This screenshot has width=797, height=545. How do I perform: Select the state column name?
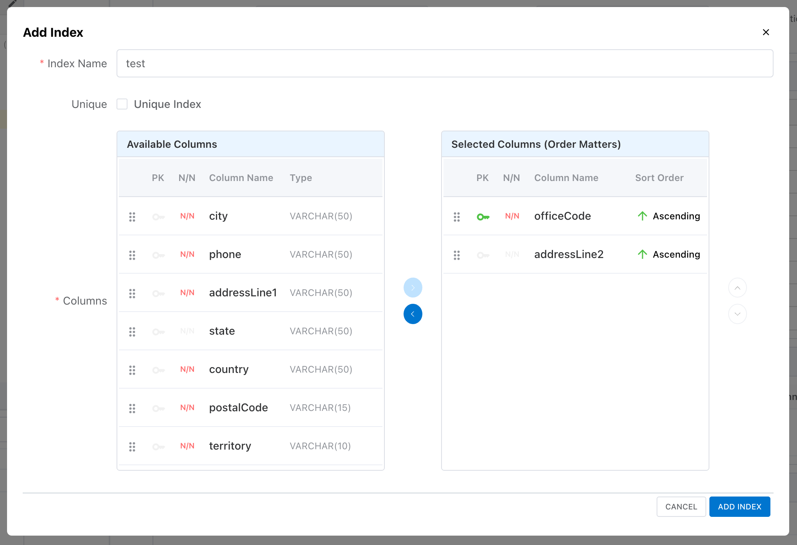pos(222,331)
